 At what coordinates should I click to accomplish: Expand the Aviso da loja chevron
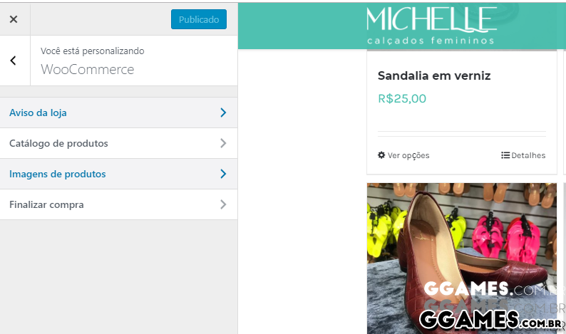coord(223,113)
